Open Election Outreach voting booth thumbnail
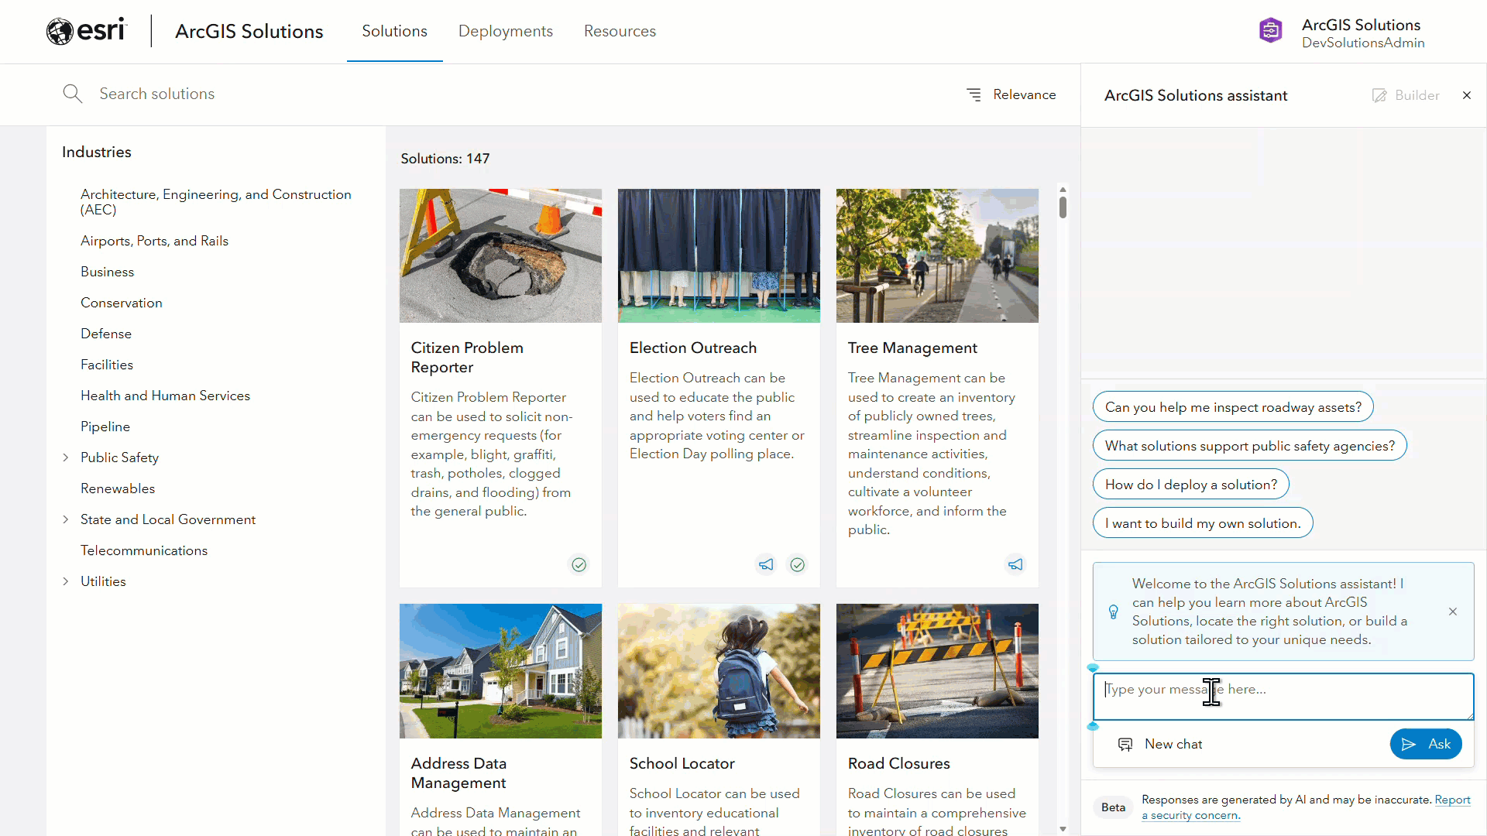Screen dimensions: 1487x836 [719, 255]
